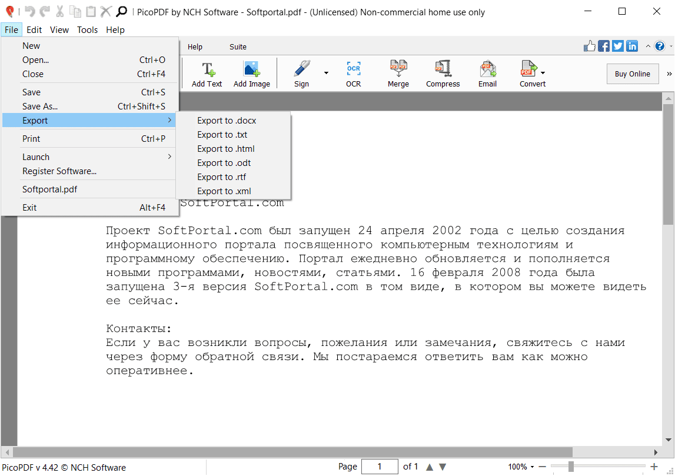
Task: Click the vertical scrollbar thumb
Action: (x=668, y=164)
